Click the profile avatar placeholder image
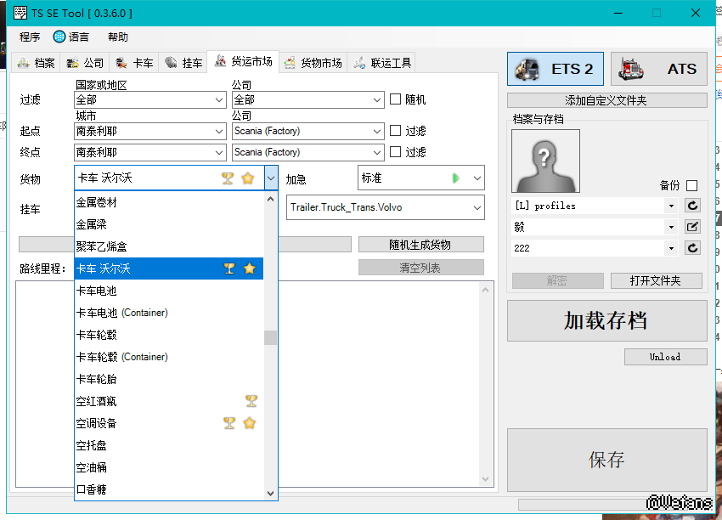Viewport: 722px width, 520px height. click(545, 161)
